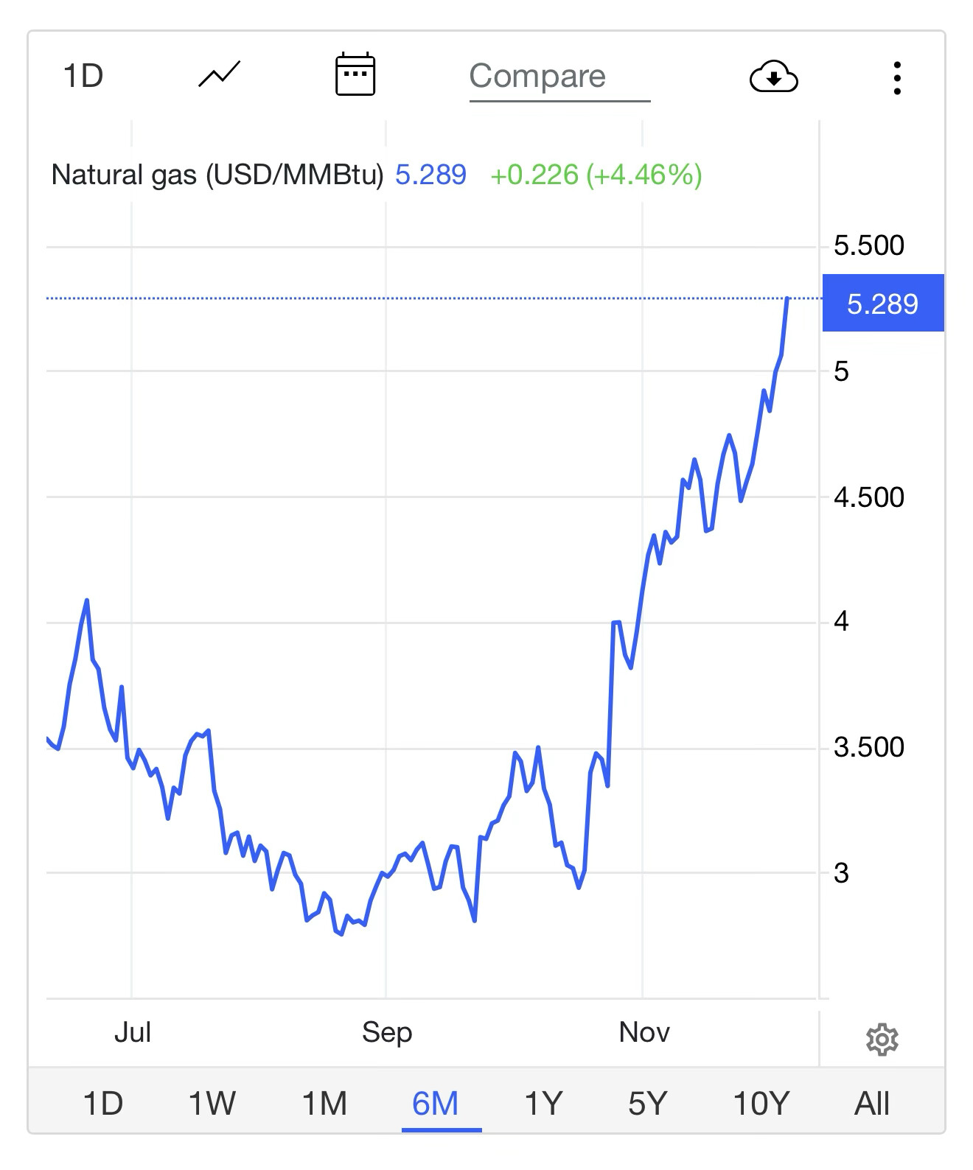Select the 1D time range tab
This screenshot has width=973, height=1170.
click(x=102, y=1104)
